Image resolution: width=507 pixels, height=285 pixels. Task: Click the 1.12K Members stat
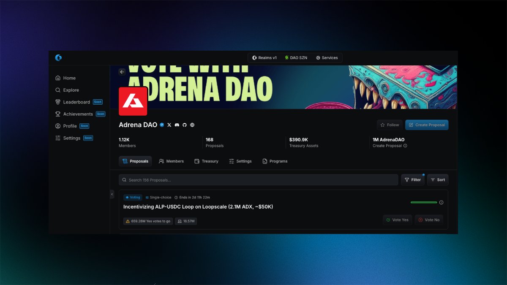[127, 142]
